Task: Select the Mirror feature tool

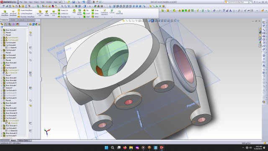Action: (x=95, y=17)
